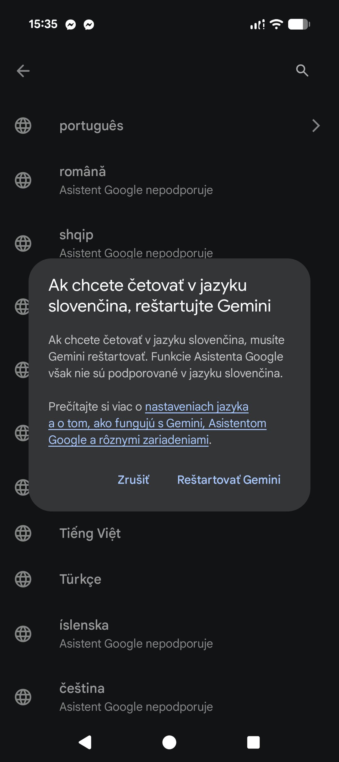The width and height of the screenshot is (339, 762).
Task: Expand português regional variants chevron
Action: 316,126
